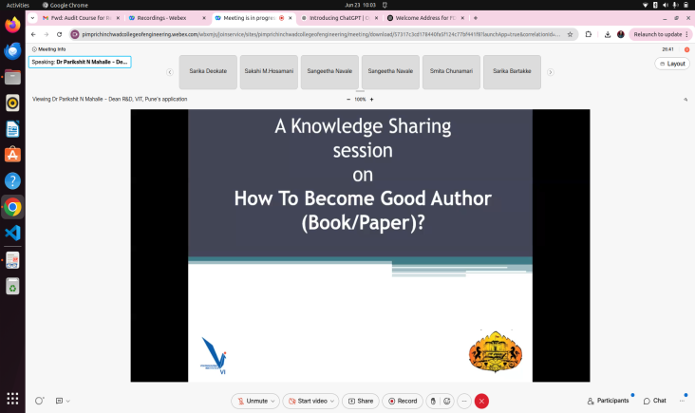
Task: Click the red leave meeting button
Action: point(481,401)
